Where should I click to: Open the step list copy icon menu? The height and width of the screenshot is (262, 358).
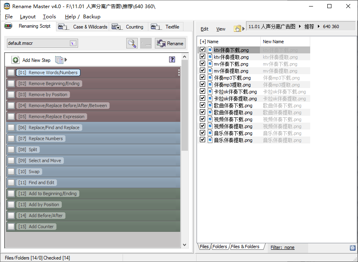[x=60, y=60]
